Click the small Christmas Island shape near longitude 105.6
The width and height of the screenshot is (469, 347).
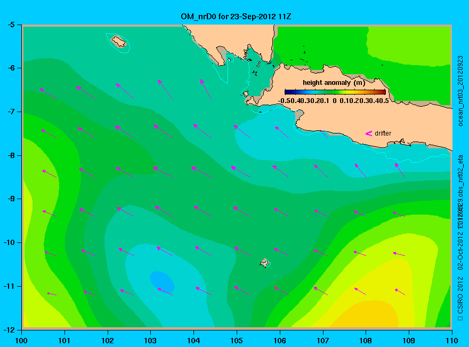[x=264, y=263]
